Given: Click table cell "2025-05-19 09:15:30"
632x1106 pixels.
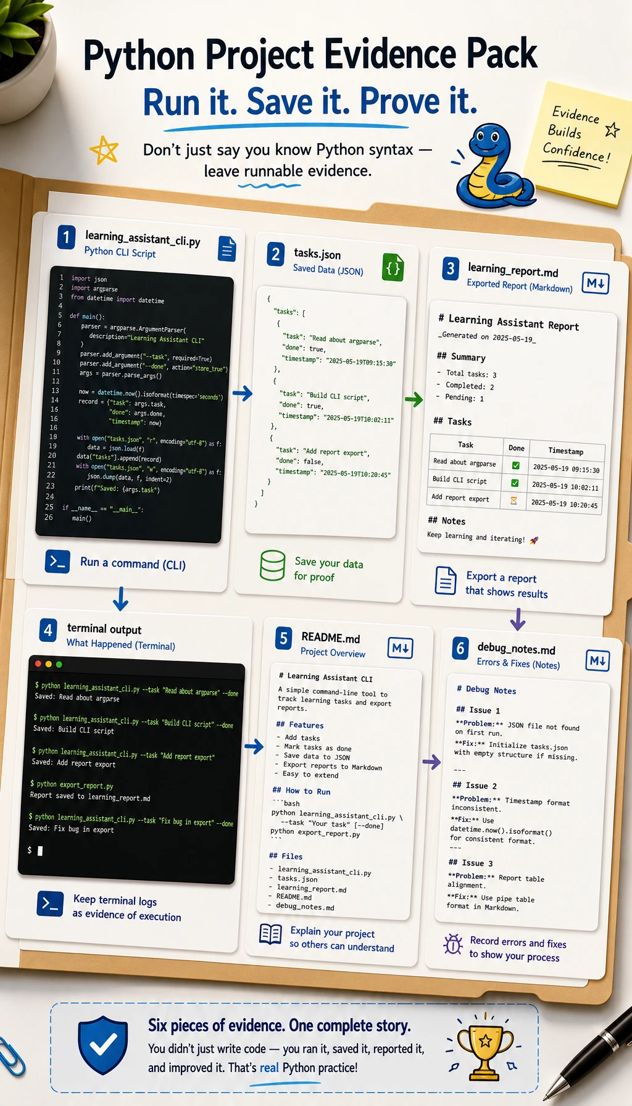Looking at the screenshot, I should pyautogui.click(x=566, y=469).
